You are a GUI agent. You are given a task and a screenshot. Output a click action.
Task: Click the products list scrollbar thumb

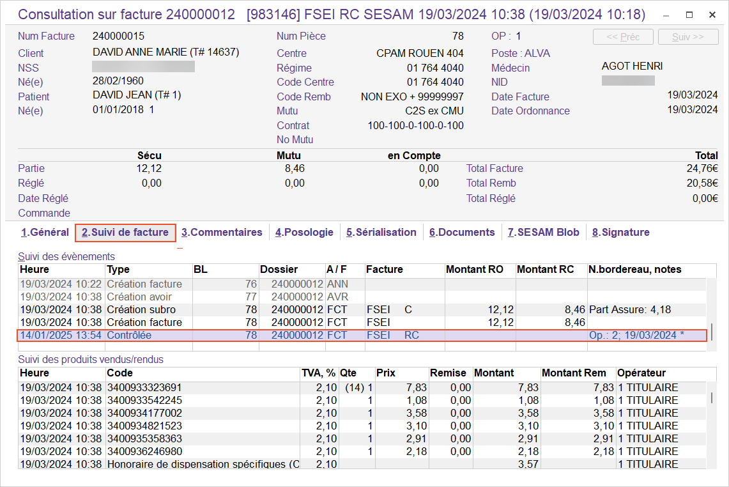[x=712, y=398]
